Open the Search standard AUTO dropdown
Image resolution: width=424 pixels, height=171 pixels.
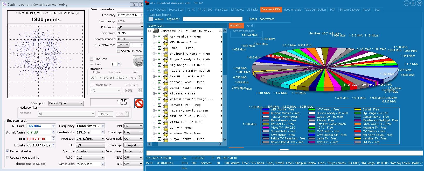(x=130, y=39)
